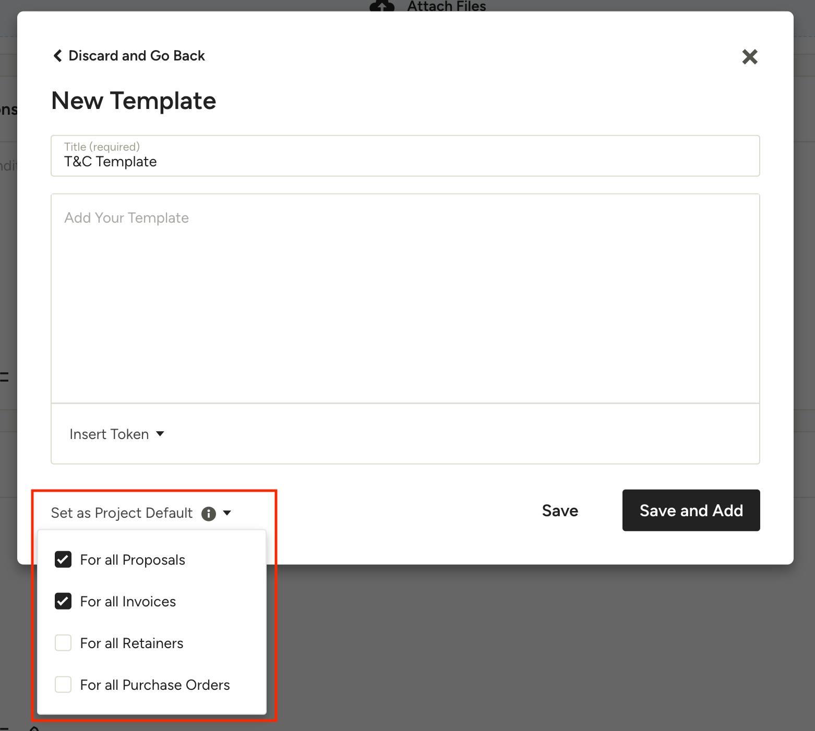
Task: Click the Add Your Template text area
Action: 405,298
